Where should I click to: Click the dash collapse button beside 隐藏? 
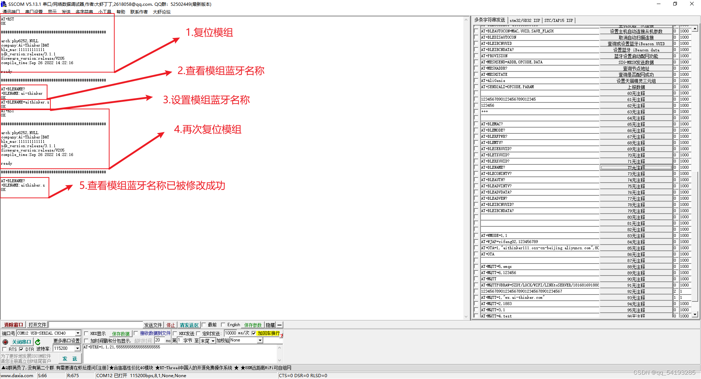pos(280,325)
